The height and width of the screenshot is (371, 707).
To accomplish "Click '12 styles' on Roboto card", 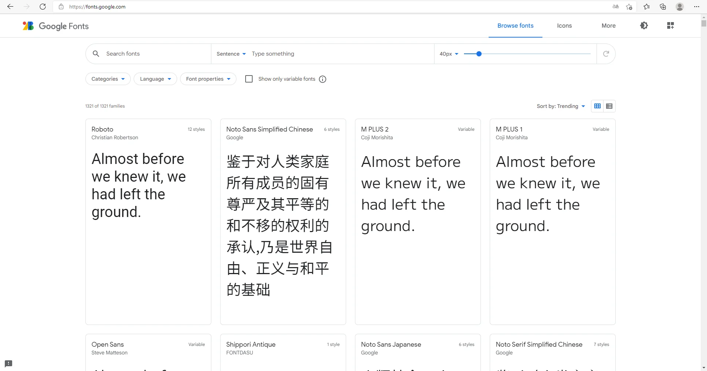I will click(196, 129).
